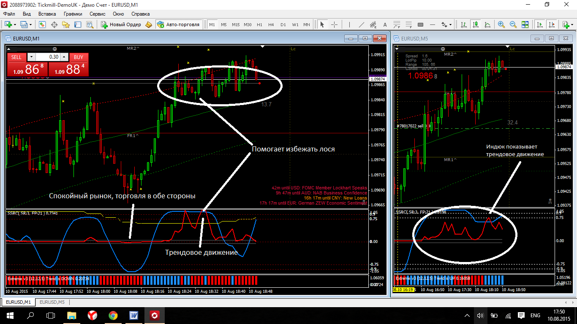This screenshot has height=324, width=577.
Task: Zoom in on the chart
Action: point(501,24)
